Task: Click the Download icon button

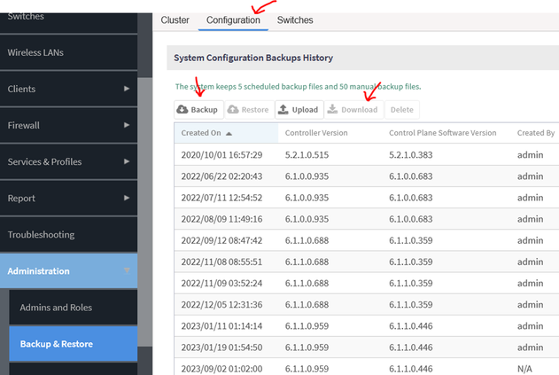Action: point(333,110)
